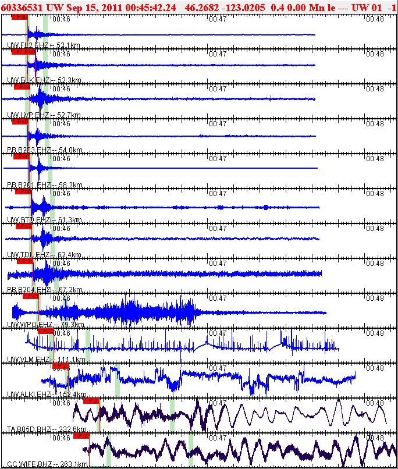Viewport: 398px width, 469px height.
Task: Click the P 2 pick flag on the ALKI trace
Action: [61, 366]
